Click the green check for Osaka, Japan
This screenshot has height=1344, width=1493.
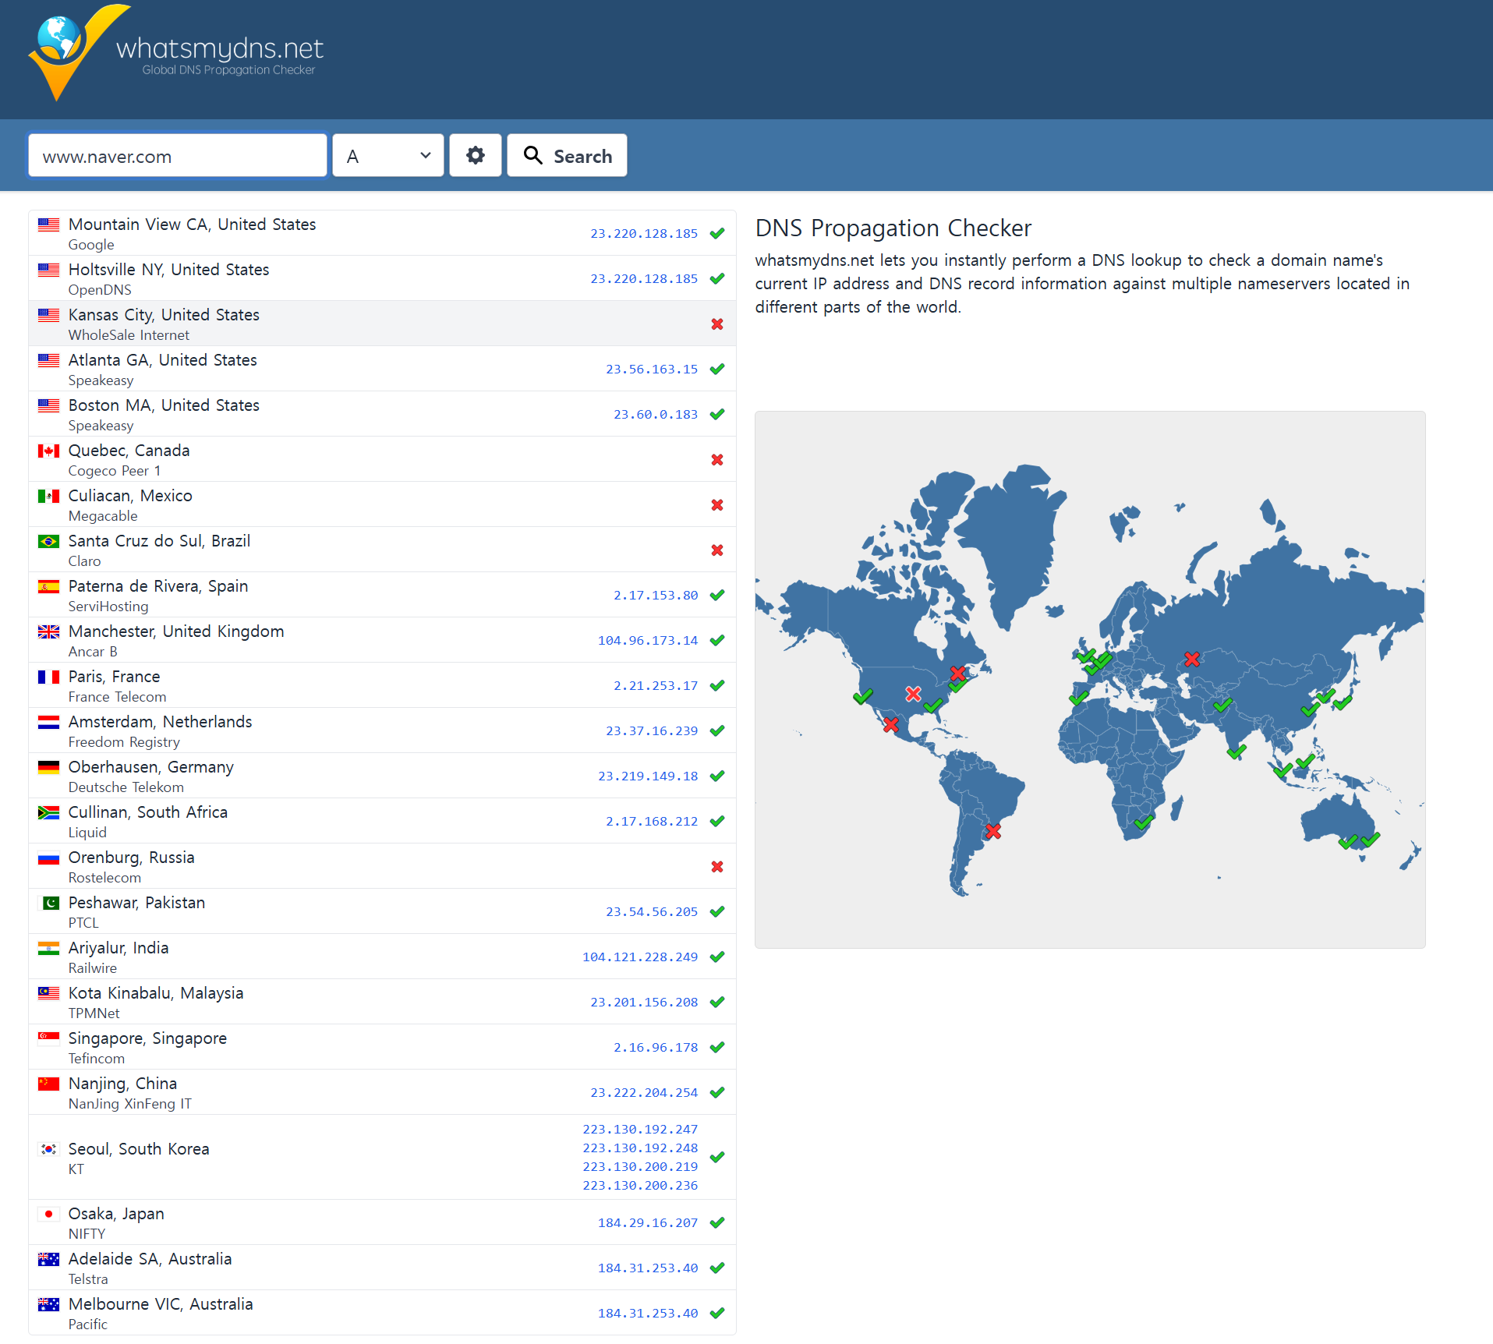click(717, 1222)
